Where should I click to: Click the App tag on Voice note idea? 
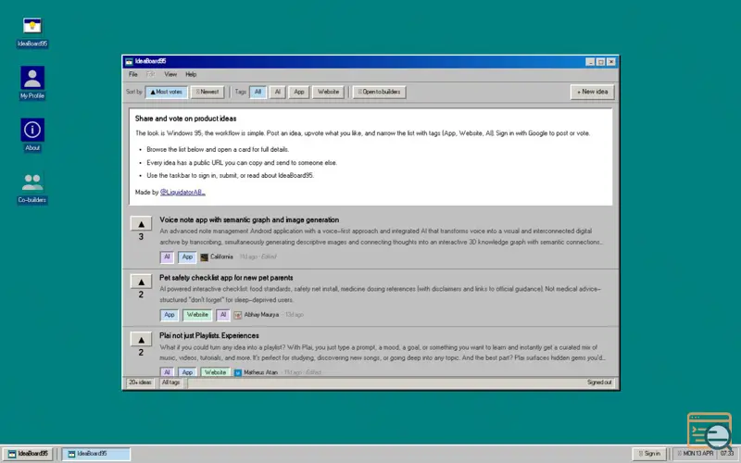tap(187, 257)
